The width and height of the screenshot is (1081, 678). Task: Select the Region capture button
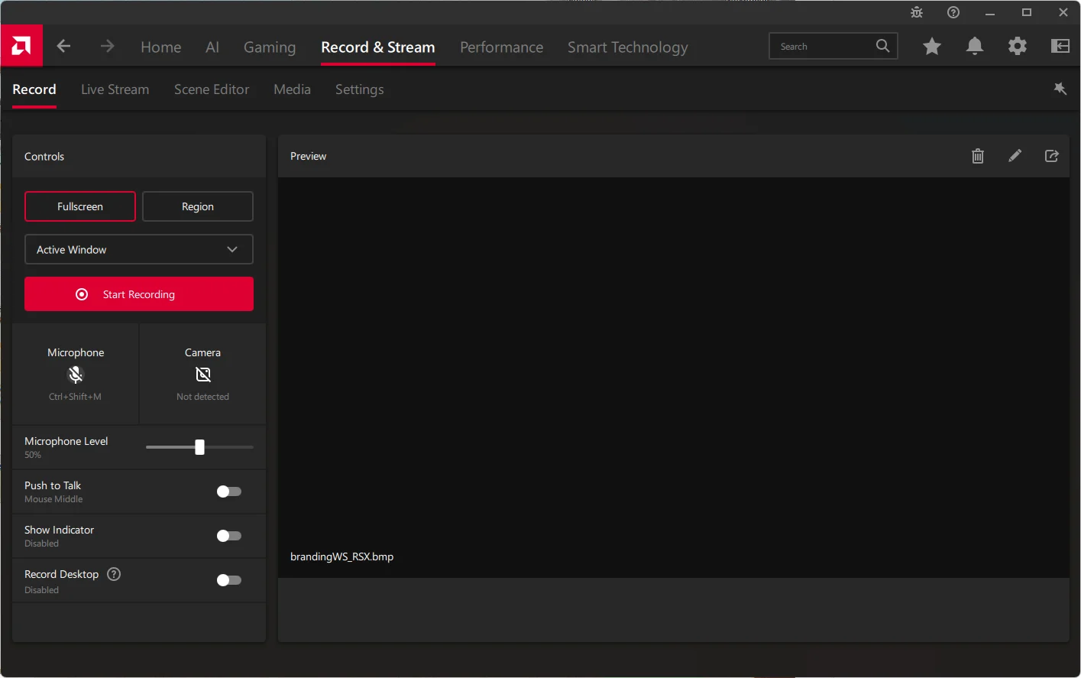pyautogui.click(x=198, y=206)
